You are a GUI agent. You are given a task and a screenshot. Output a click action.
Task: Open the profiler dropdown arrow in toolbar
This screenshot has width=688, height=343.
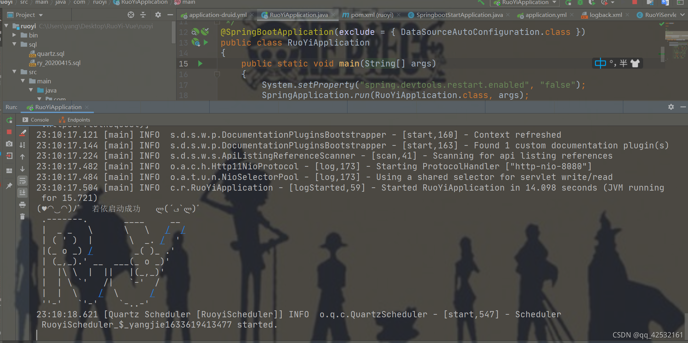[613, 3]
